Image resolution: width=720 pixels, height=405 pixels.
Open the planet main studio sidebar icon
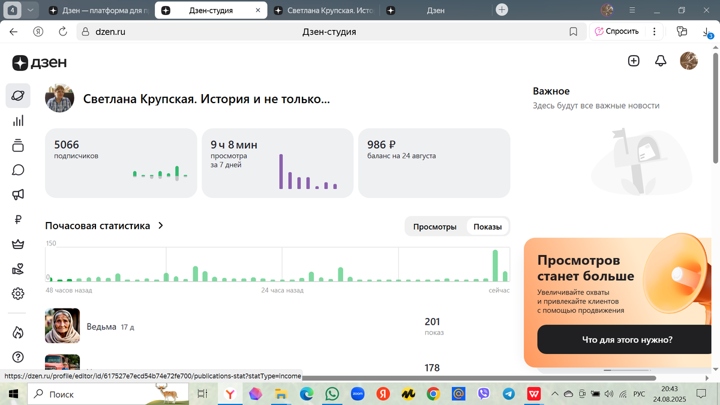tap(18, 95)
